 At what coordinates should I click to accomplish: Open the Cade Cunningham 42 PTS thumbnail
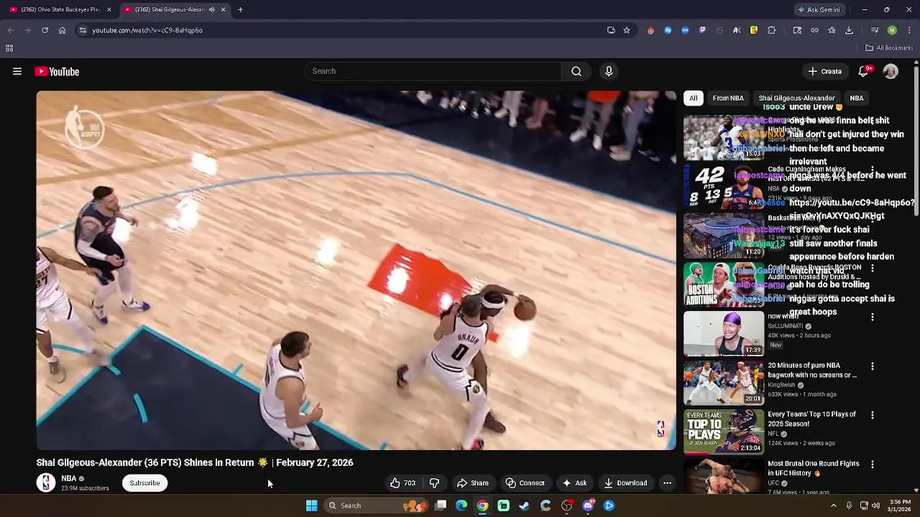click(x=724, y=187)
